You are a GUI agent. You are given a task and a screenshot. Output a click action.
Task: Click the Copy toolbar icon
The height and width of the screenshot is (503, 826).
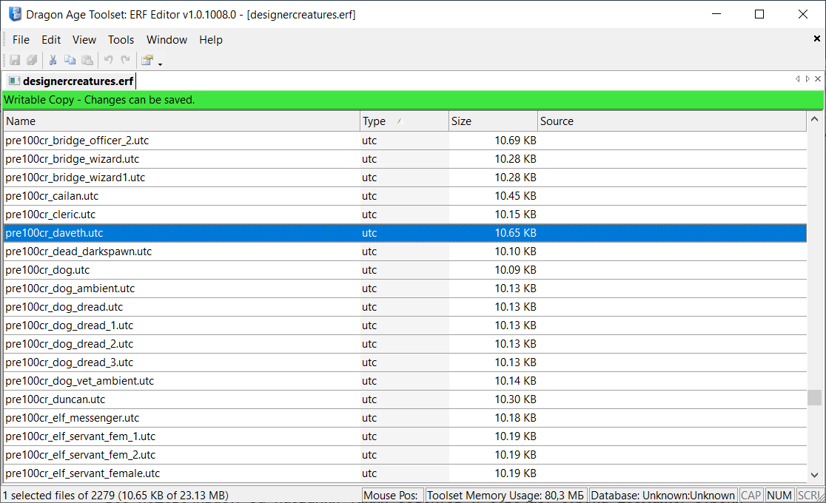click(x=70, y=60)
